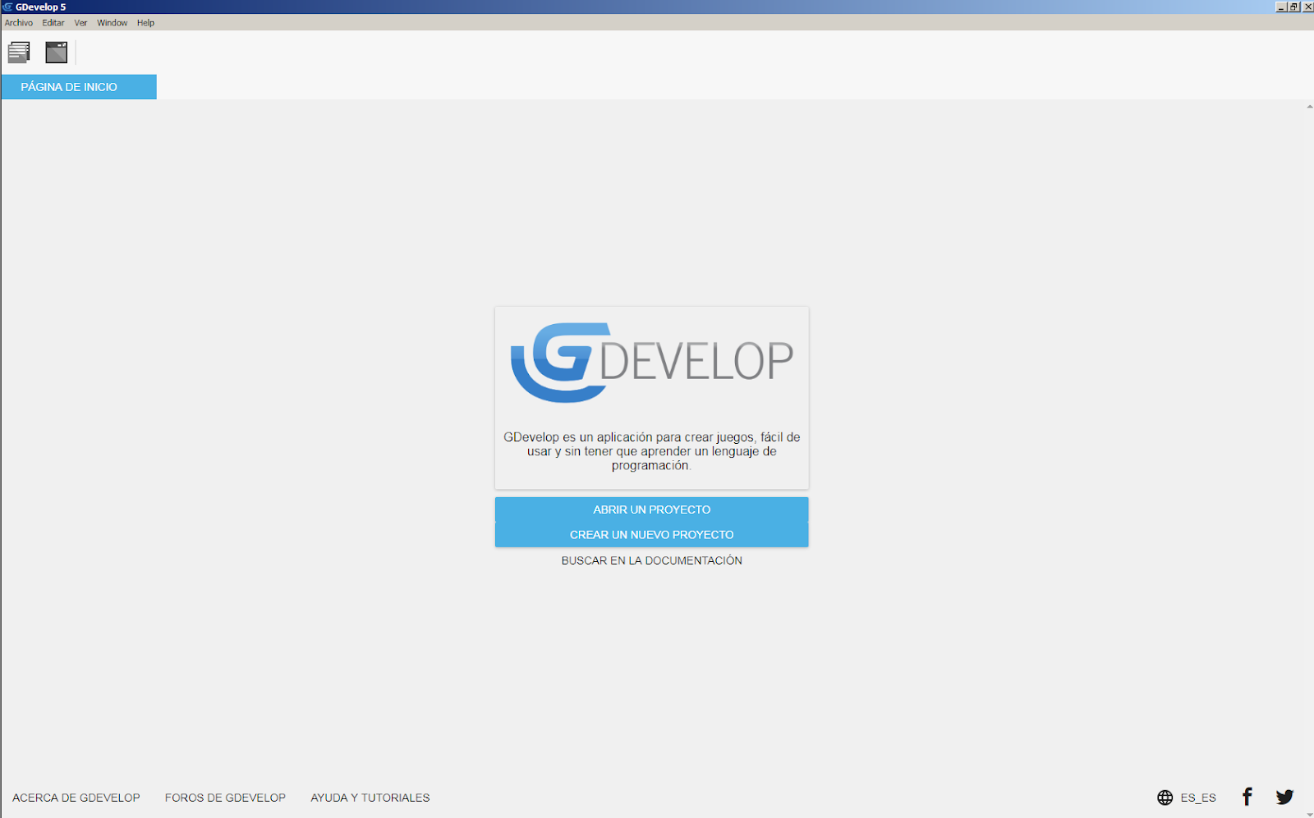This screenshot has height=818, width=1314.
Task: Open GDevelop's Twitter via the bird icon
Action: point(1285,797)
